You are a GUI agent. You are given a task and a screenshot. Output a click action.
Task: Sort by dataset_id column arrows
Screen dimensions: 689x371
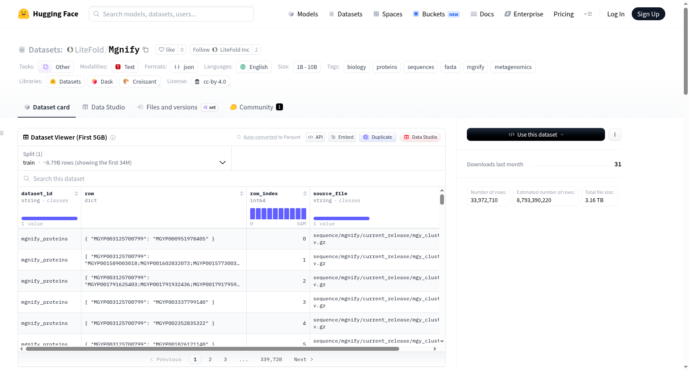click(x=76, y=193)
